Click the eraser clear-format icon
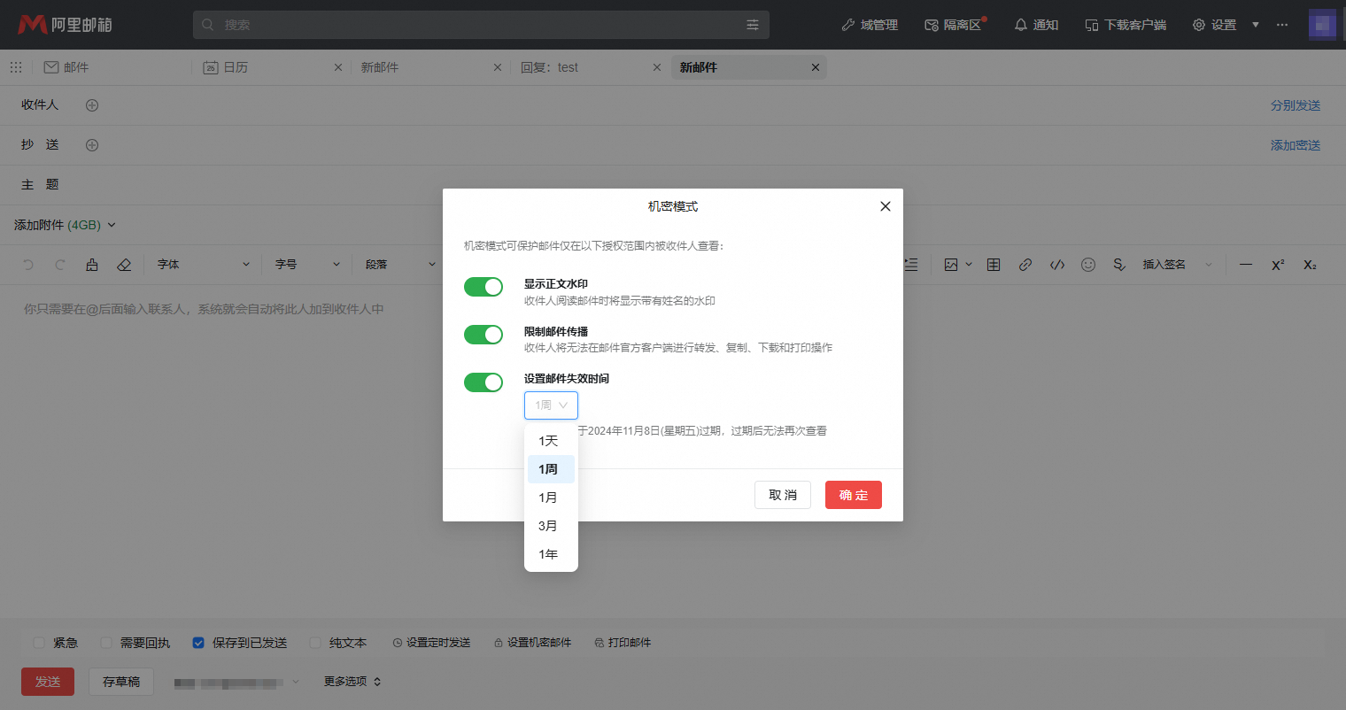Viewport: 1346px width, 710px height. (124, 265)
